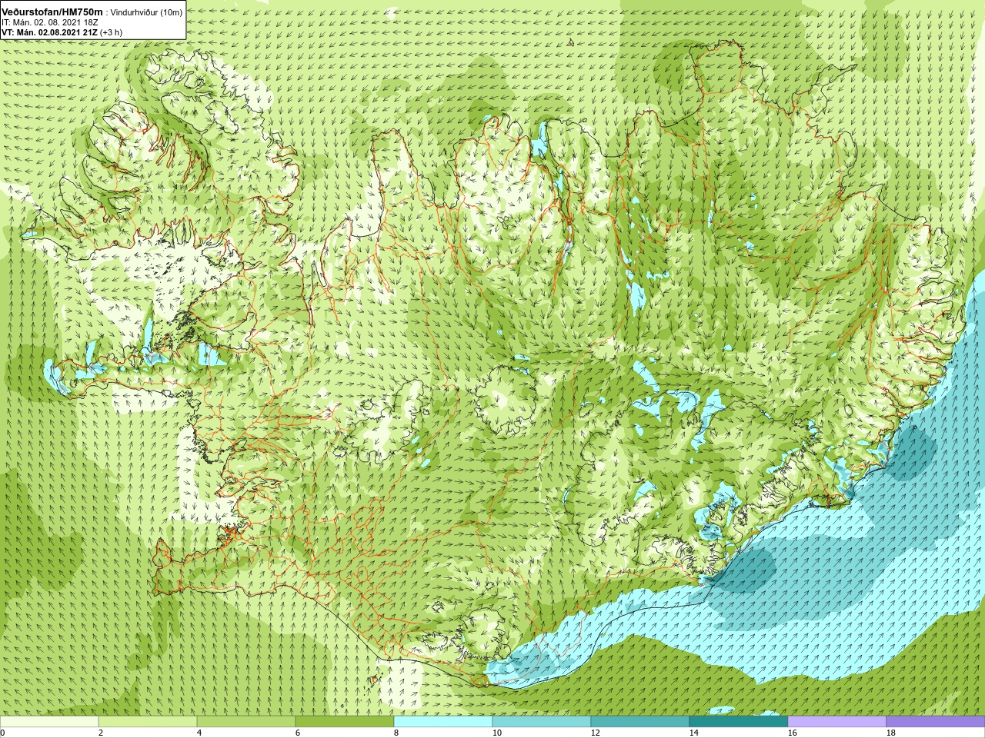Click the legend scale value 16
Image resolution: width=985 pixels, height=738 pixels.
tap(793, 733)
